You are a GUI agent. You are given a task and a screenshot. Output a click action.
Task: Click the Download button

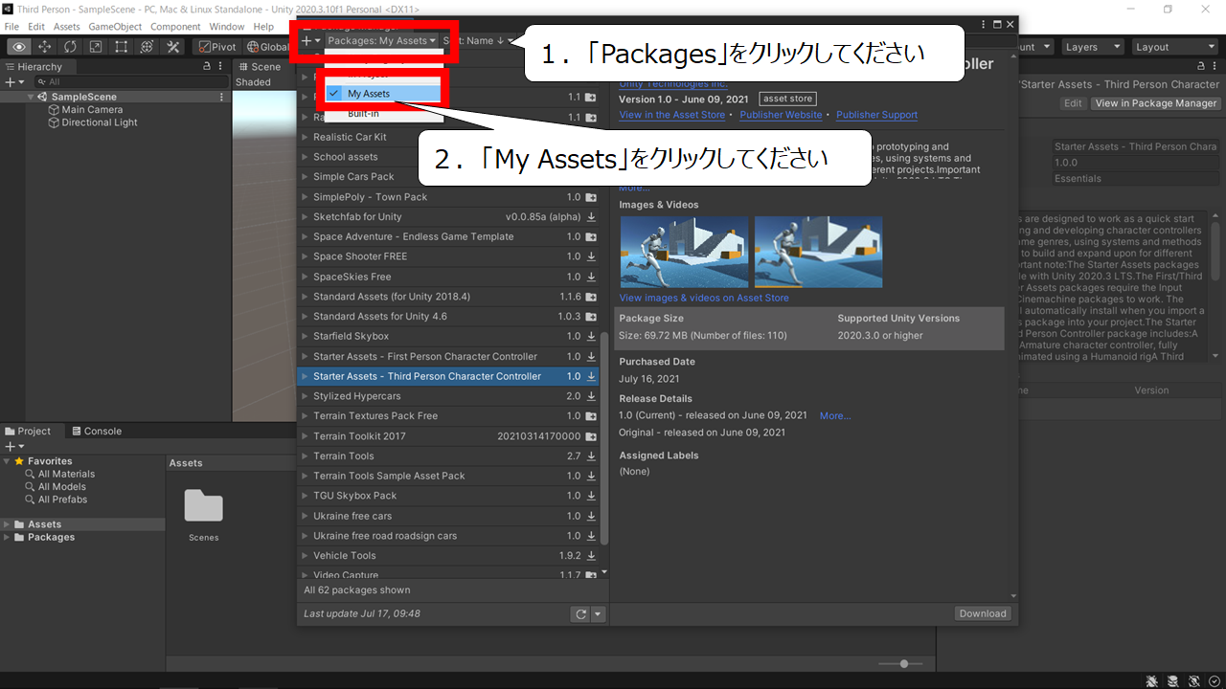click(x=983, y=613)
